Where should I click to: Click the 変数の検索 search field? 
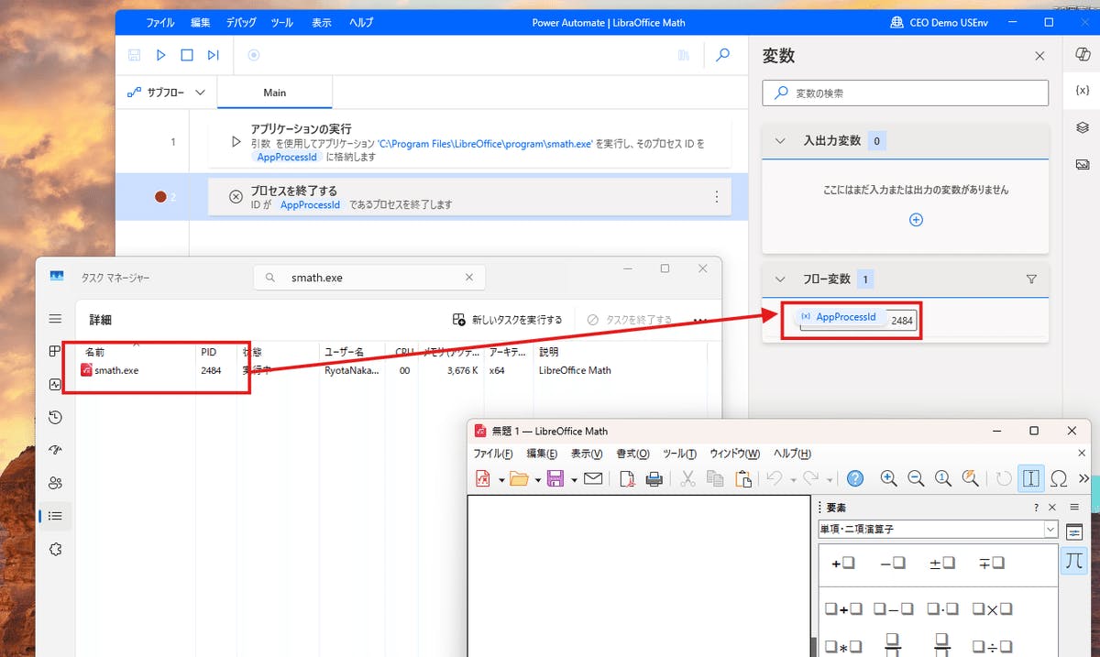click(905, 93)
